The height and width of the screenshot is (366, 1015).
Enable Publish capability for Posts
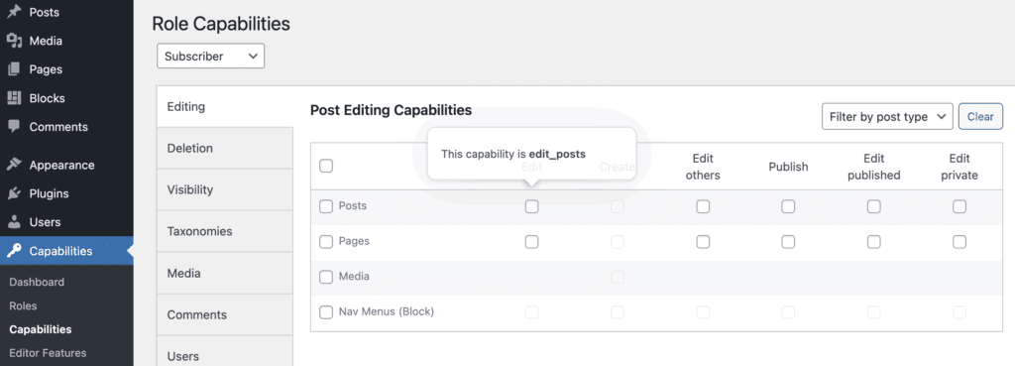click(788, 206)
